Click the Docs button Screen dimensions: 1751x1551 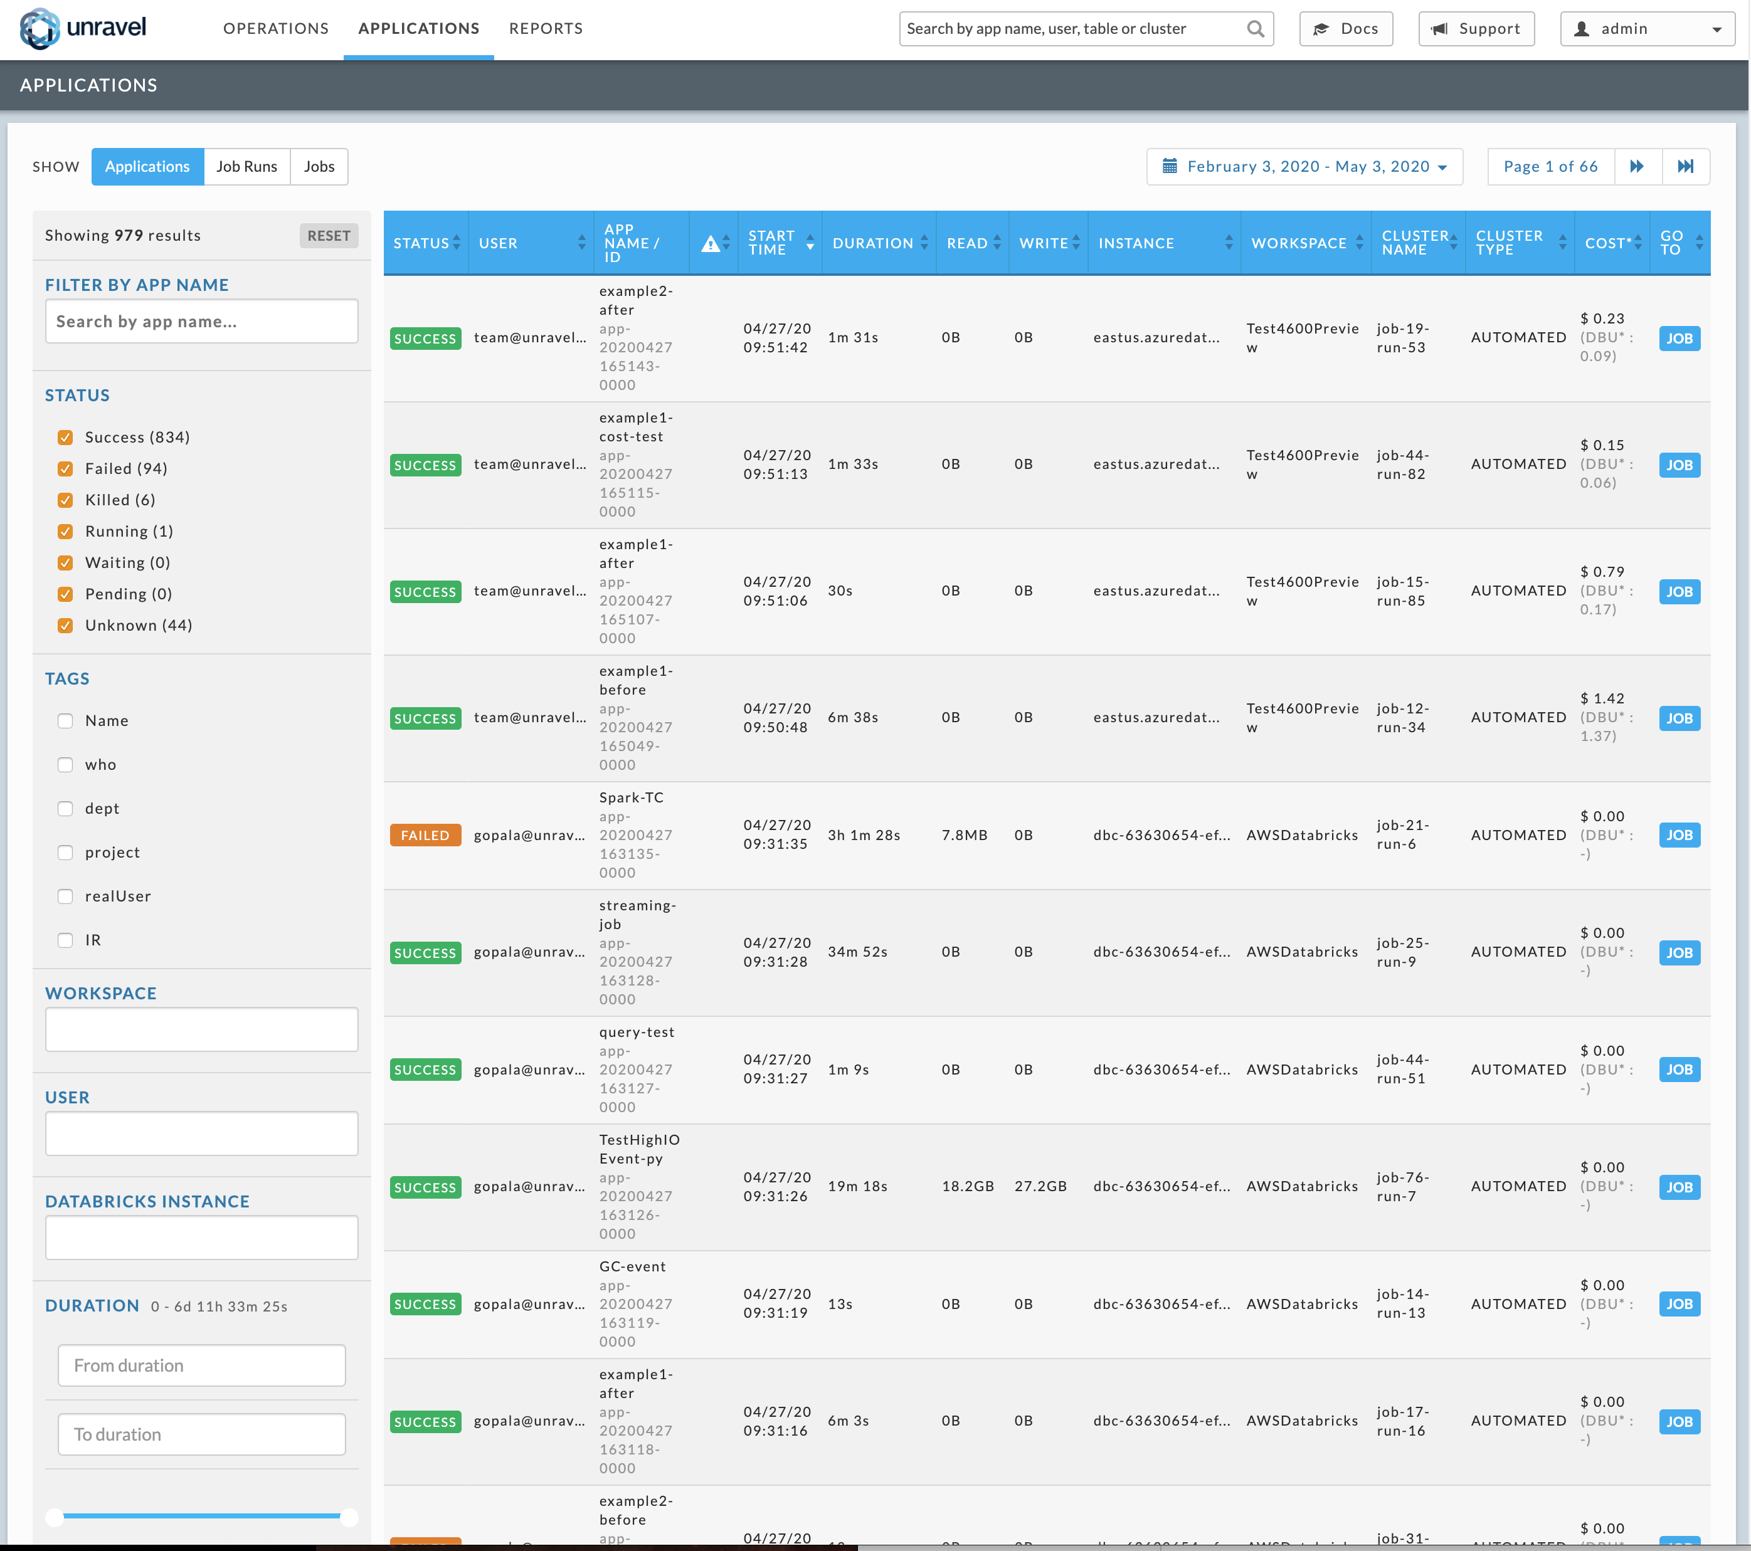(x=1346, y=29)
